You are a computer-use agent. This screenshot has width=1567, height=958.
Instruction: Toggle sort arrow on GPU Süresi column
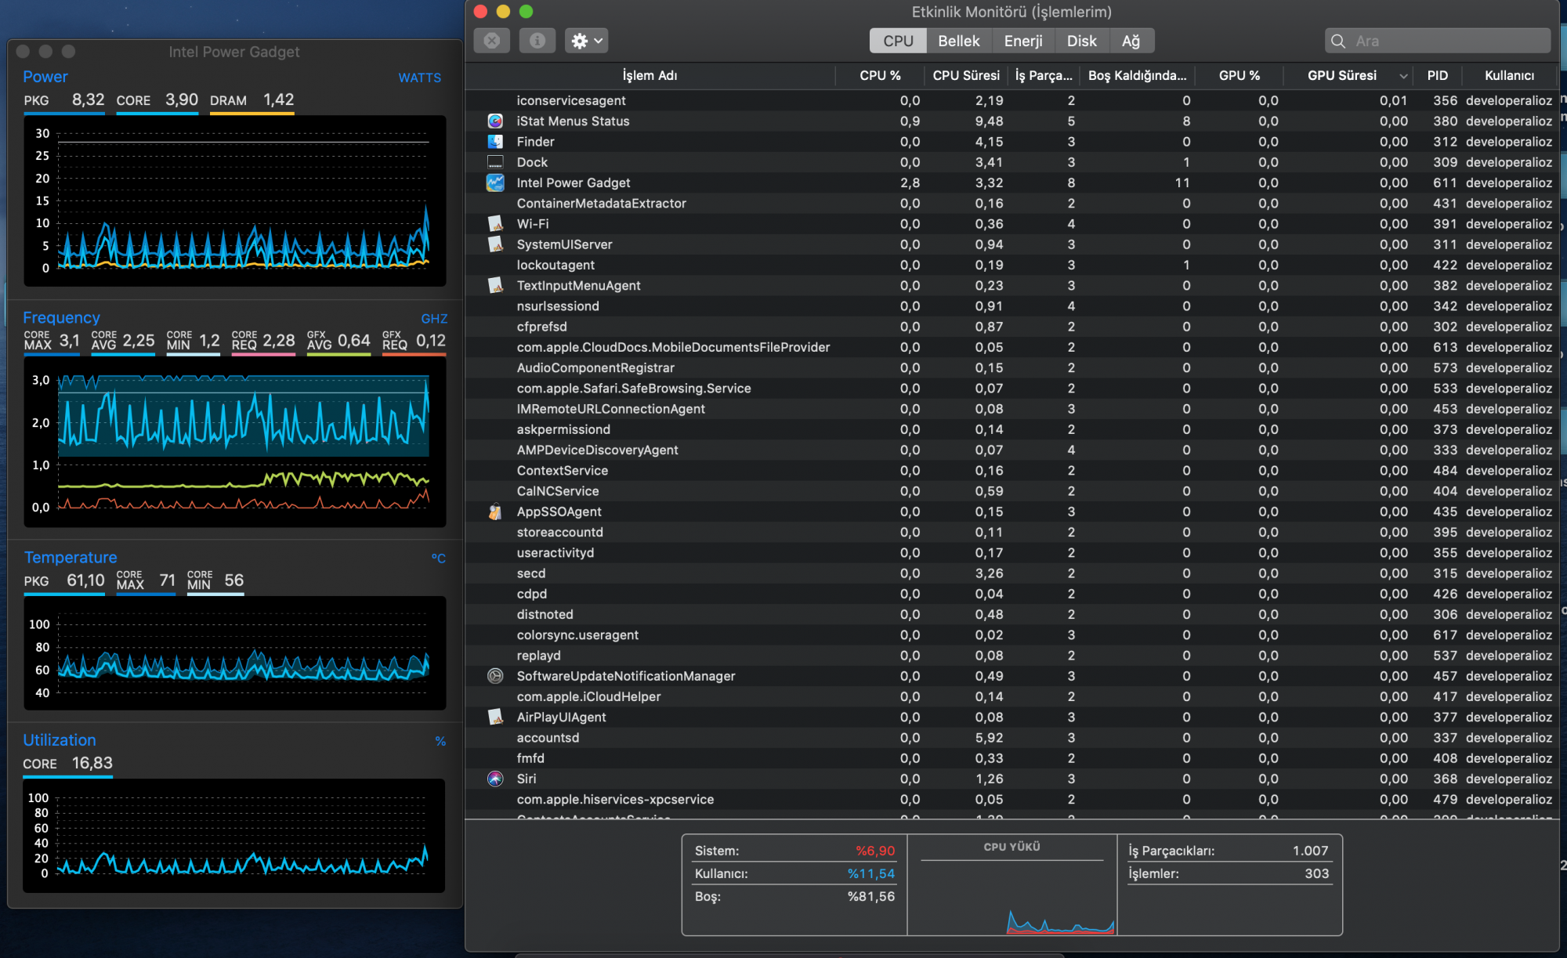coord(1402,76)
